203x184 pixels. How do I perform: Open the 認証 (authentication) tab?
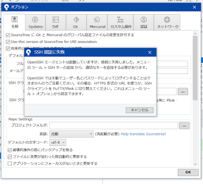point(144,22)
